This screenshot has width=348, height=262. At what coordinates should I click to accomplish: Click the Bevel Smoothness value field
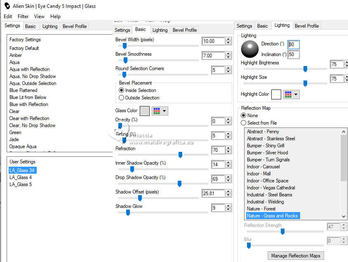coord(213,56)
